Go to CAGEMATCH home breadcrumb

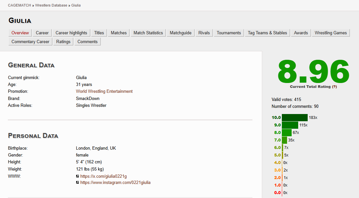[19, 5]
